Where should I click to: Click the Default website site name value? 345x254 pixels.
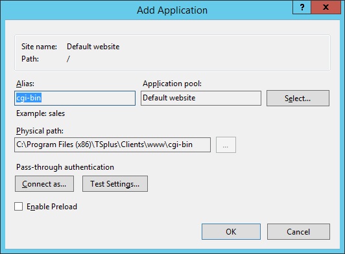[93, 47]
